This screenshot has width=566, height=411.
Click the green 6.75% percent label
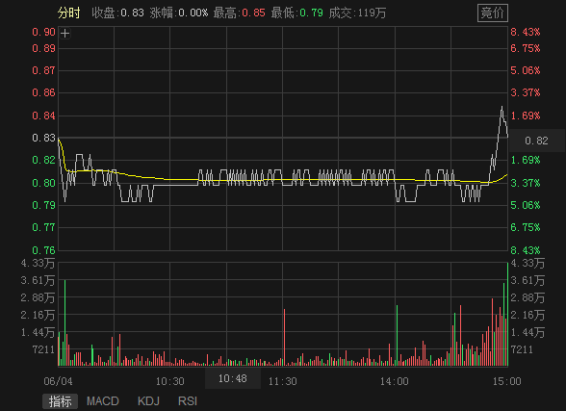(x=526, y=227)
